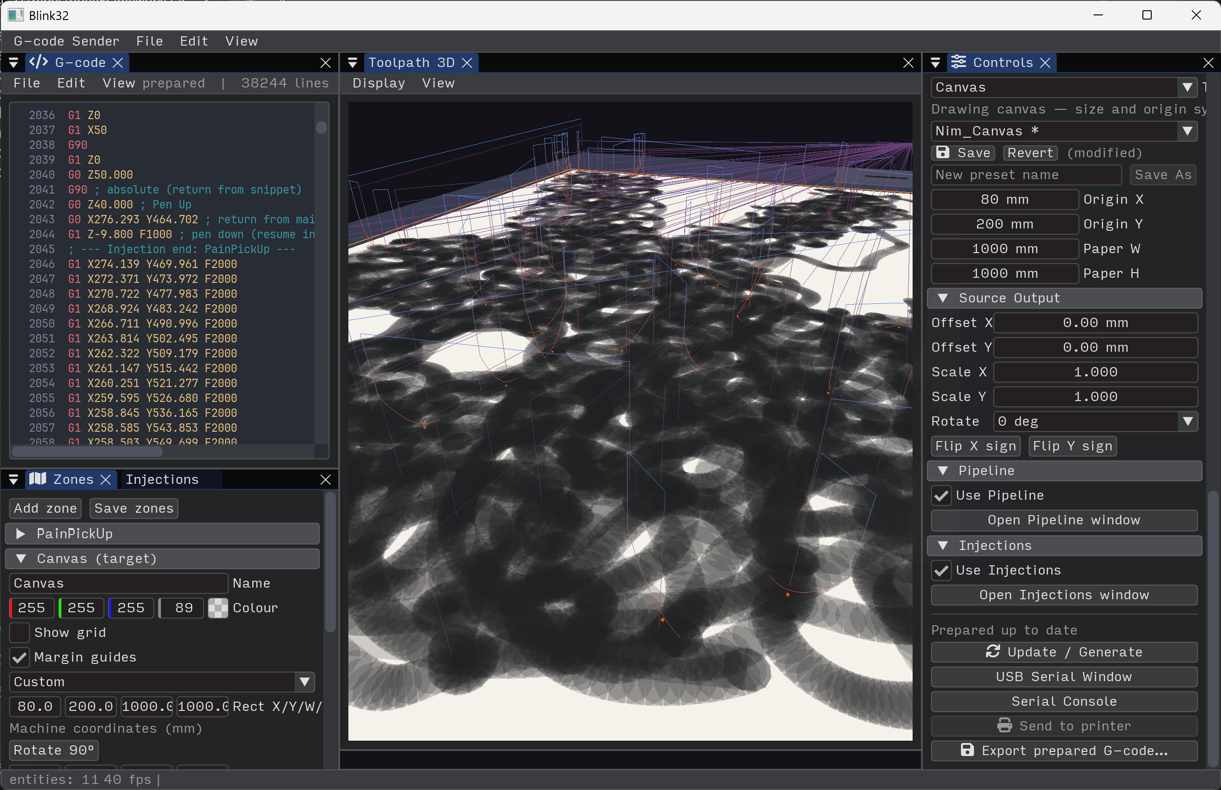
Task: Click the G-code tab code icon
Action: point(39,62)
